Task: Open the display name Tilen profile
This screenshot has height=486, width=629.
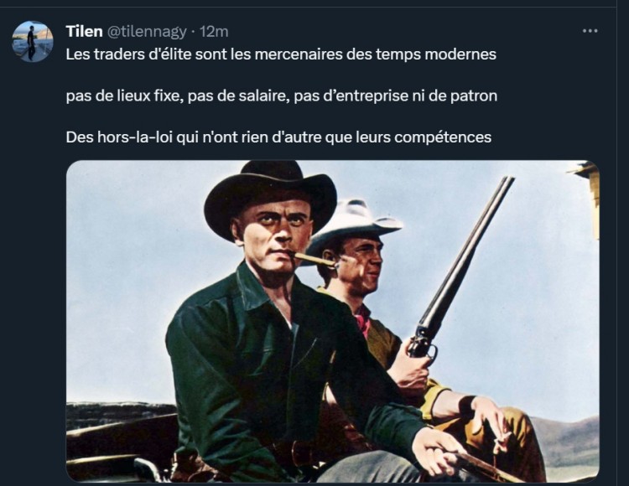Action: click(x=84, y=31)
